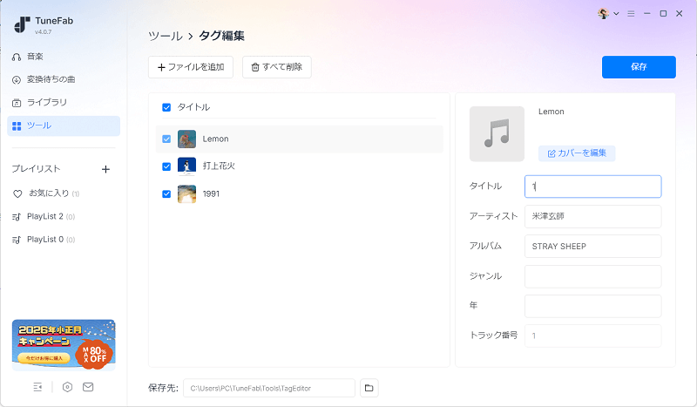Click ファイルを追加 button
The width and height of the screenshot is (697, 407).
[x=191, y=67]
